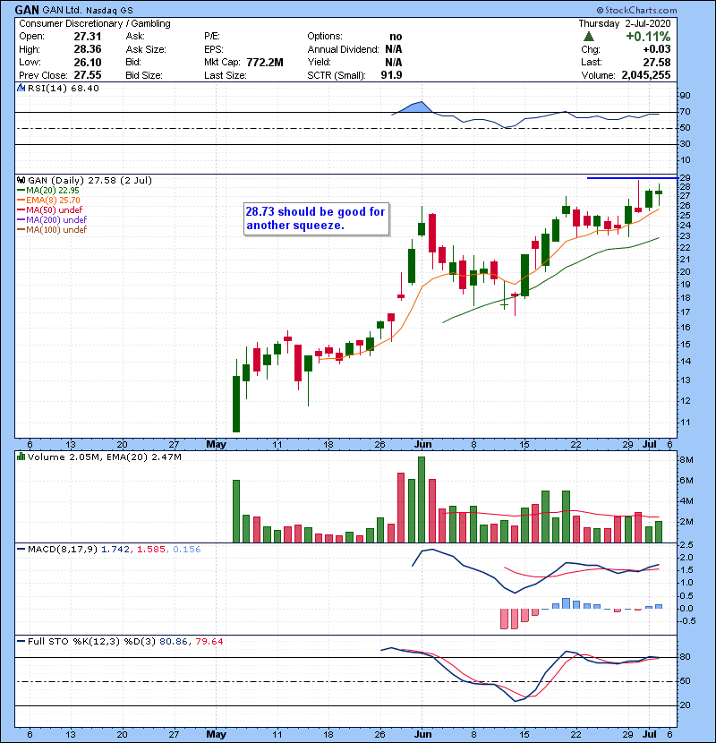Click the Open value 27.31
Viewport: 716px width, 743px height.
pyautogui.click(x=88, y=37)
